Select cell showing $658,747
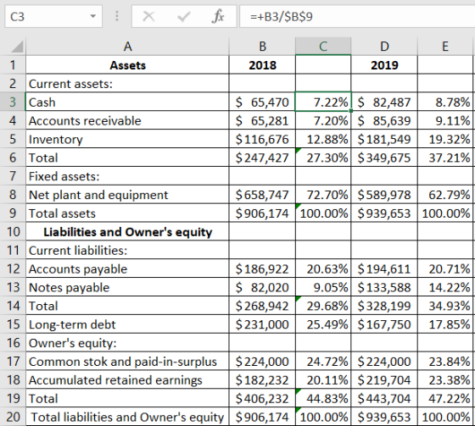The height and width of the screenshot is (426, 475). coord(262,195)
